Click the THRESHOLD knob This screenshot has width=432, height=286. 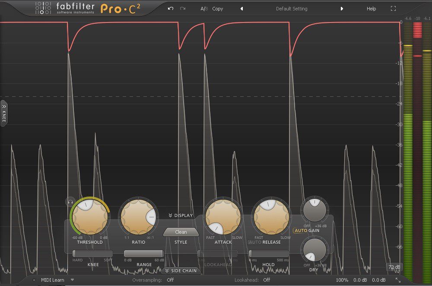(x=90, y=217)
